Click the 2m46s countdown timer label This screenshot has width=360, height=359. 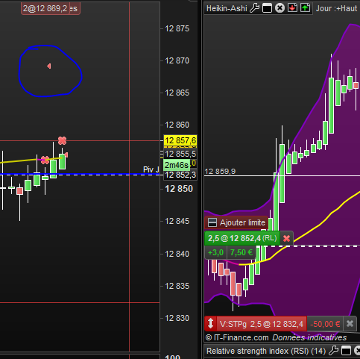[x=177, y=165]
